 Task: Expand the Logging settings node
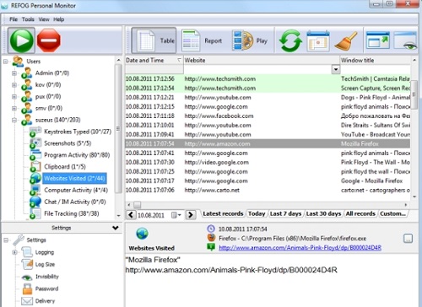pyautogui.click(x=14, y=252)
